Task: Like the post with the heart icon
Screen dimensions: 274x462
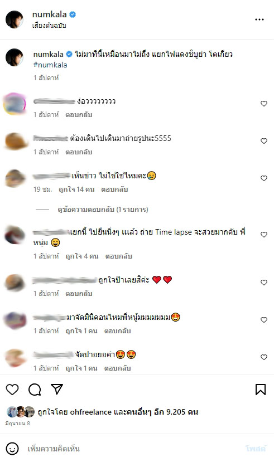Action: [x=12, y=390]
